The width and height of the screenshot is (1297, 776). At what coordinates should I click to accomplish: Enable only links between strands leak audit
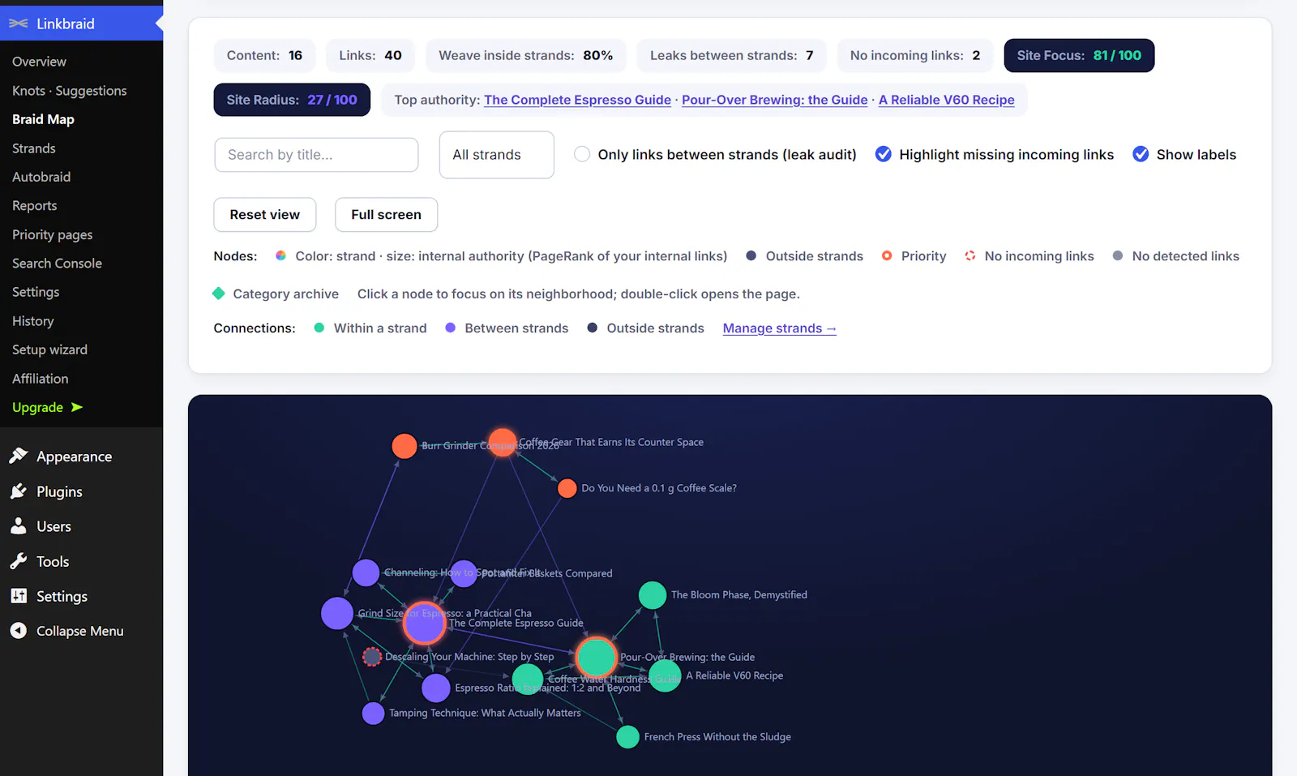[582, 154]
